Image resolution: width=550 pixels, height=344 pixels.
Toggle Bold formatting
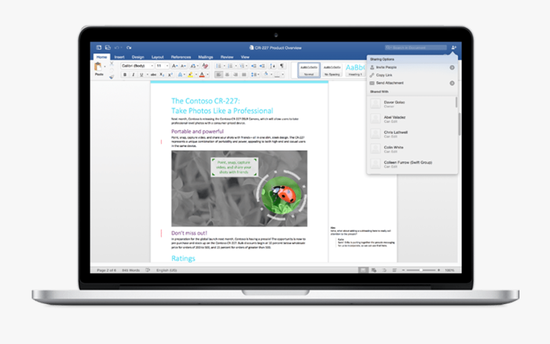125,75
